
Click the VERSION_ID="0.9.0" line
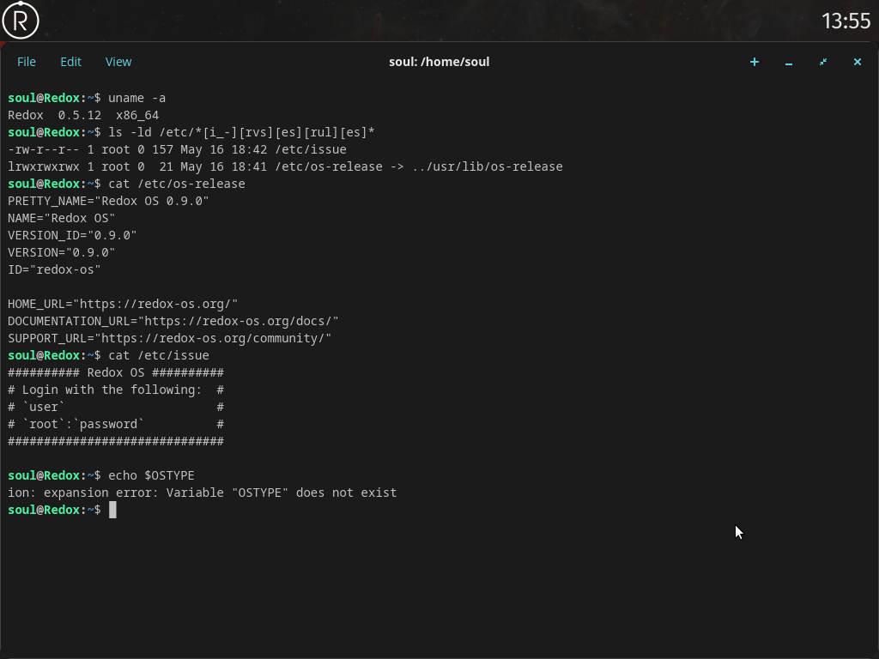(x=72, y=235)
